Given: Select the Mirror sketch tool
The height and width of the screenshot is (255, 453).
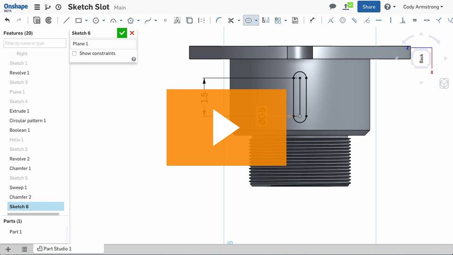Looking at the screenshot, I should click(x=266, y=20).
